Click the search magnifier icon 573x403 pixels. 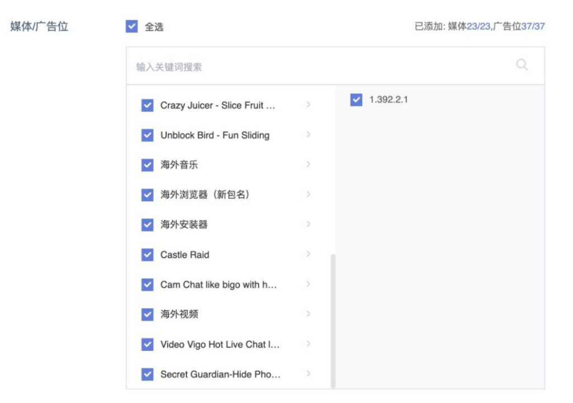522,65
